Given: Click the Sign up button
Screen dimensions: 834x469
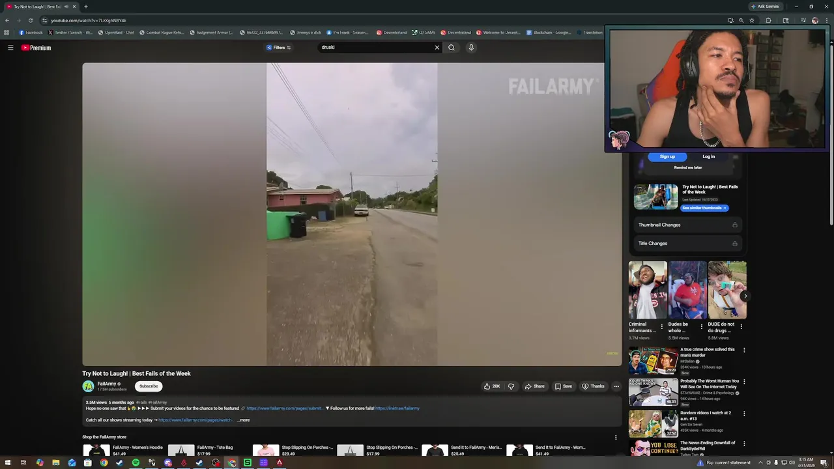Looking at the screenshot, I should (667, 156).
